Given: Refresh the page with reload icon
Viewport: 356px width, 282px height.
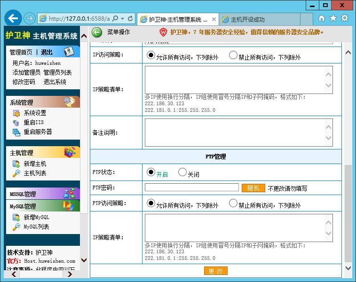Looking at the screenshot, I should (x=130, y=19).
